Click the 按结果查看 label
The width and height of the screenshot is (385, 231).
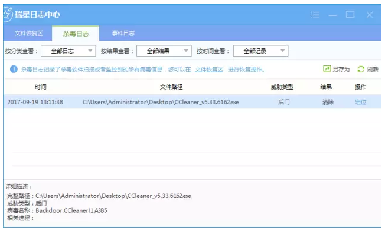[x=117, y=51]
